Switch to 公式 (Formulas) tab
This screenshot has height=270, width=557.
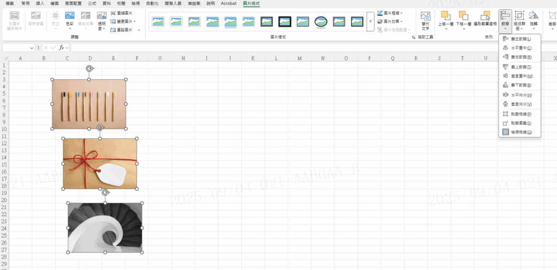(x=92, y=4)
